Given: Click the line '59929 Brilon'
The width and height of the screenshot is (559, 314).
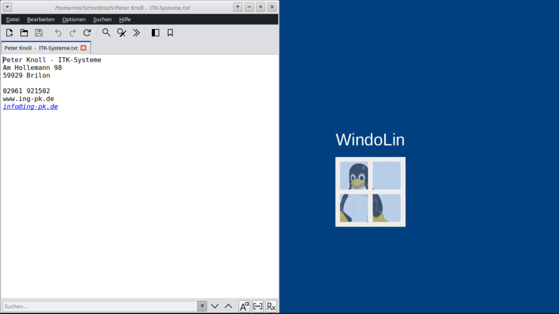Looking at the screenshot, I should click(x=26, y=75).
